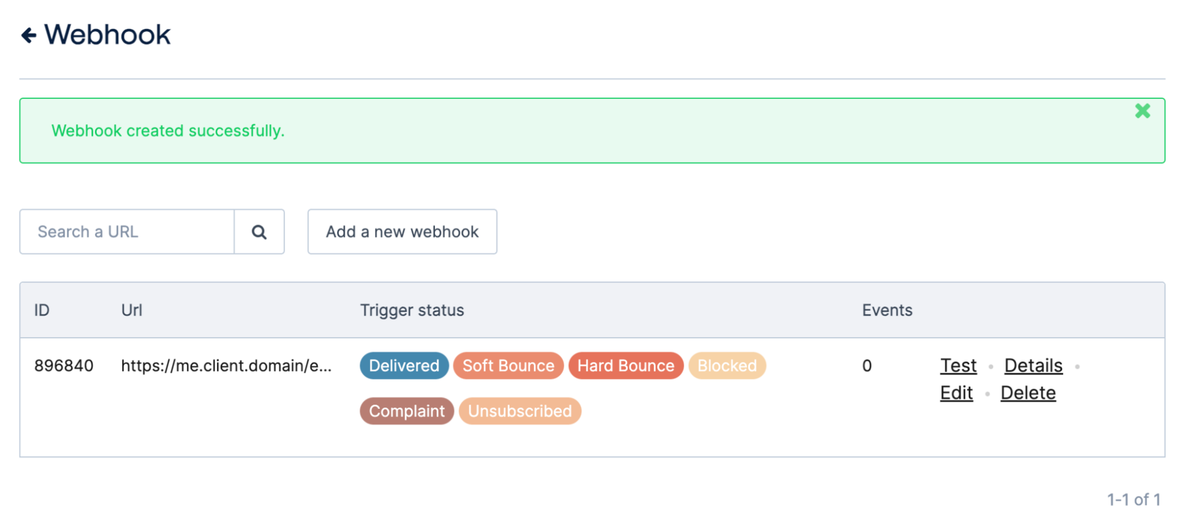The width and height of the screenshot is (1186, 532).
Task: Click the Soft Bounce status badge
Action: [508, 366]
